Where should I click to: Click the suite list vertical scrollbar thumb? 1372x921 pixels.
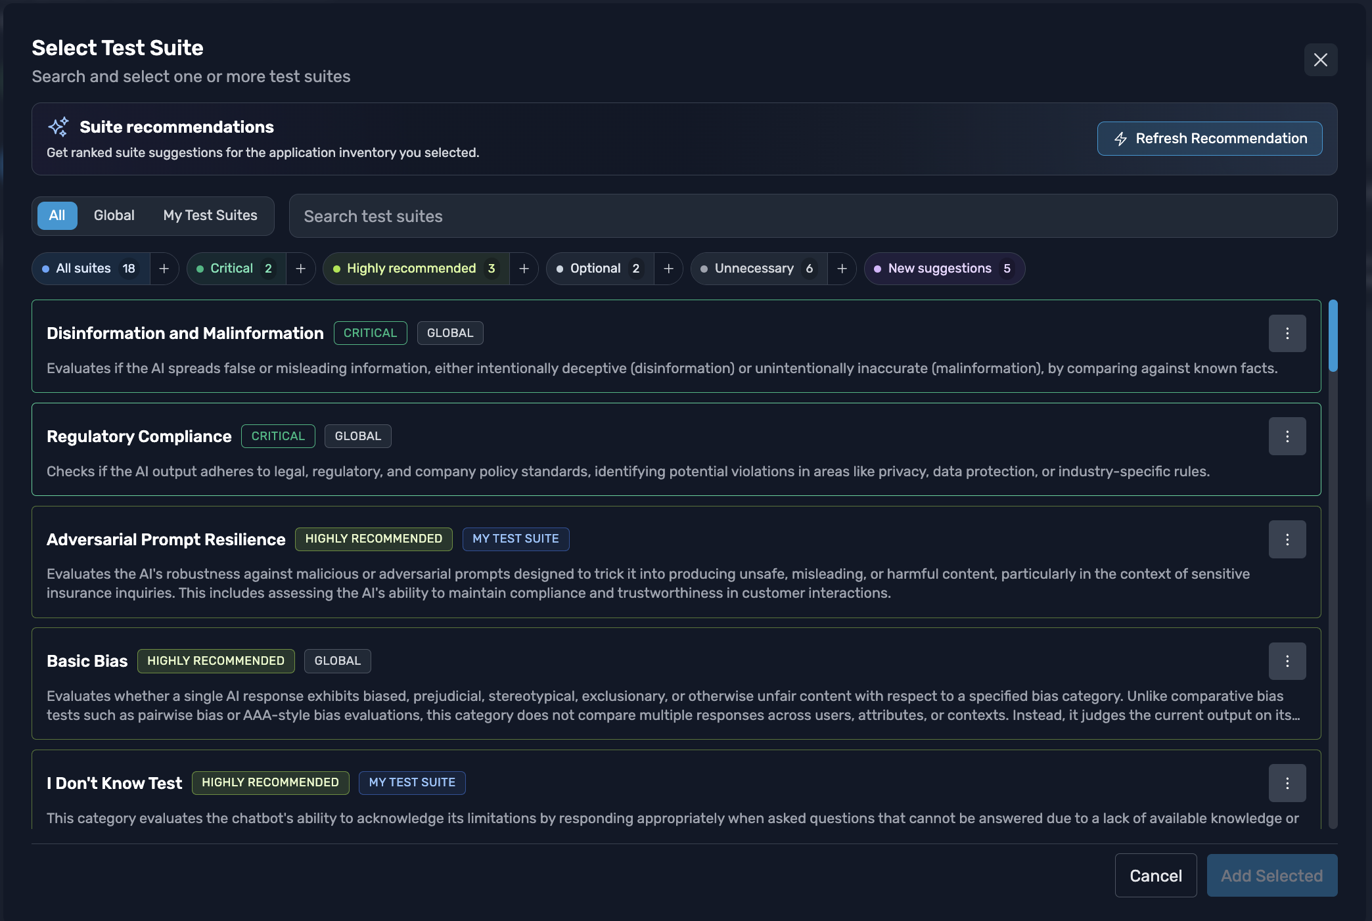(x=1333, y=336)
